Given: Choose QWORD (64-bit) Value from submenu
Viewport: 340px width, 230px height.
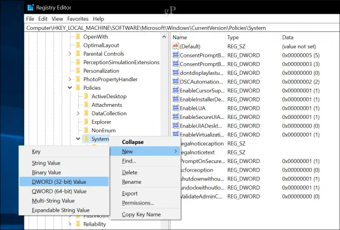Looking at the screenshot, I should (x=64, y=191).
